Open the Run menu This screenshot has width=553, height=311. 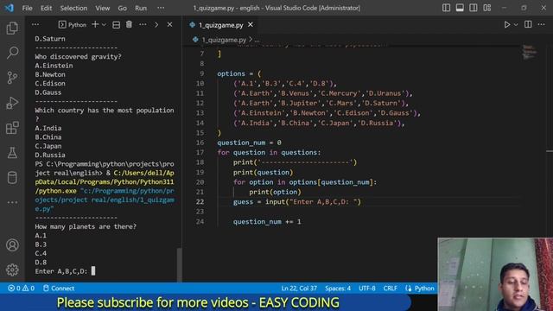141,8
